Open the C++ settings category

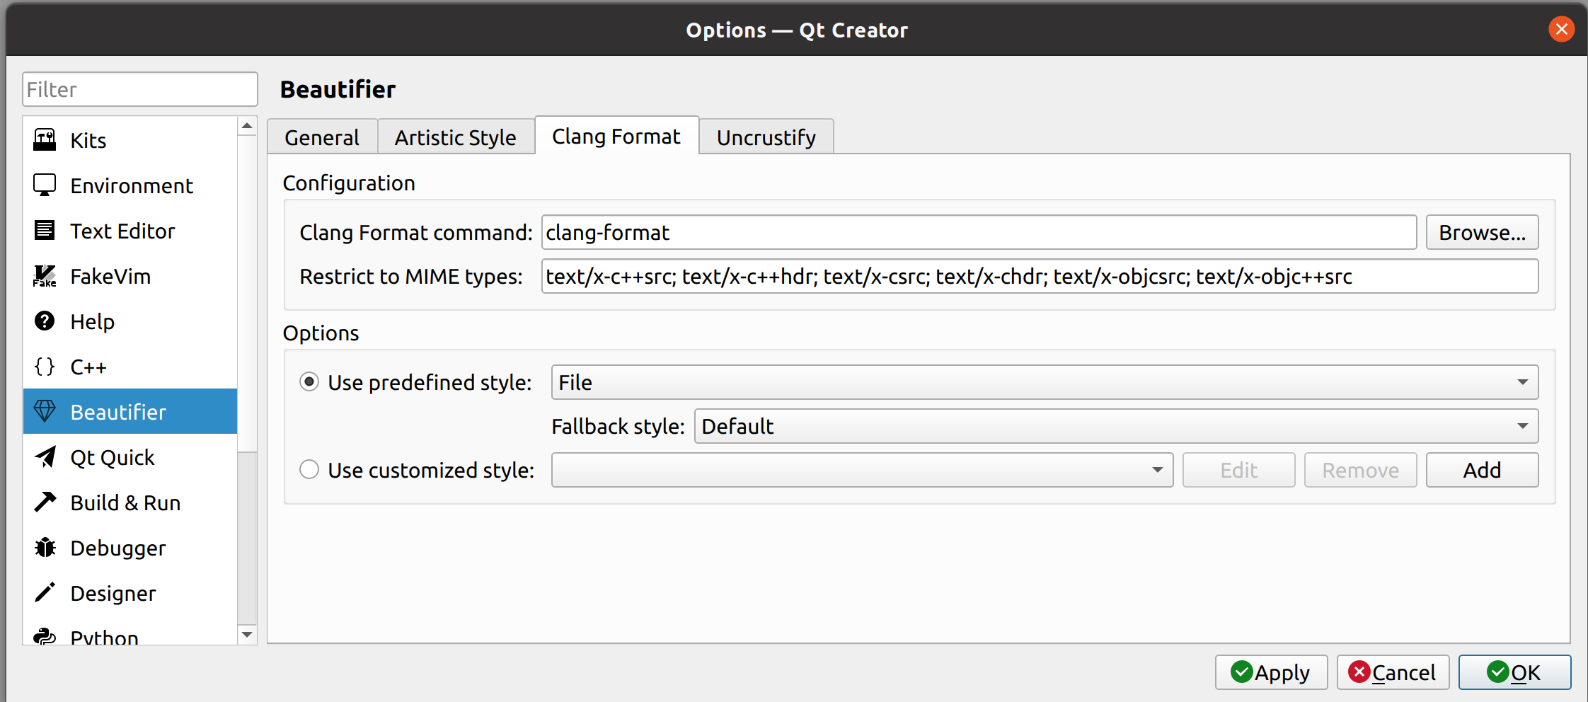tap(130, 367)
